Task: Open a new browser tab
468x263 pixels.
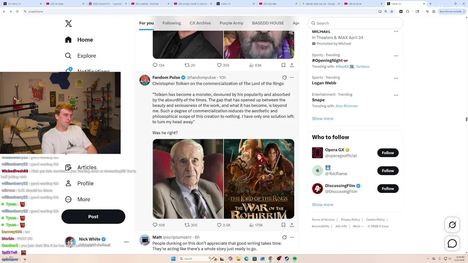Action: point(430,4)
